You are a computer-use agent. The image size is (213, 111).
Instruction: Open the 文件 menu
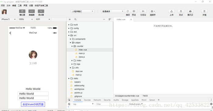click(x=9, y=5)
